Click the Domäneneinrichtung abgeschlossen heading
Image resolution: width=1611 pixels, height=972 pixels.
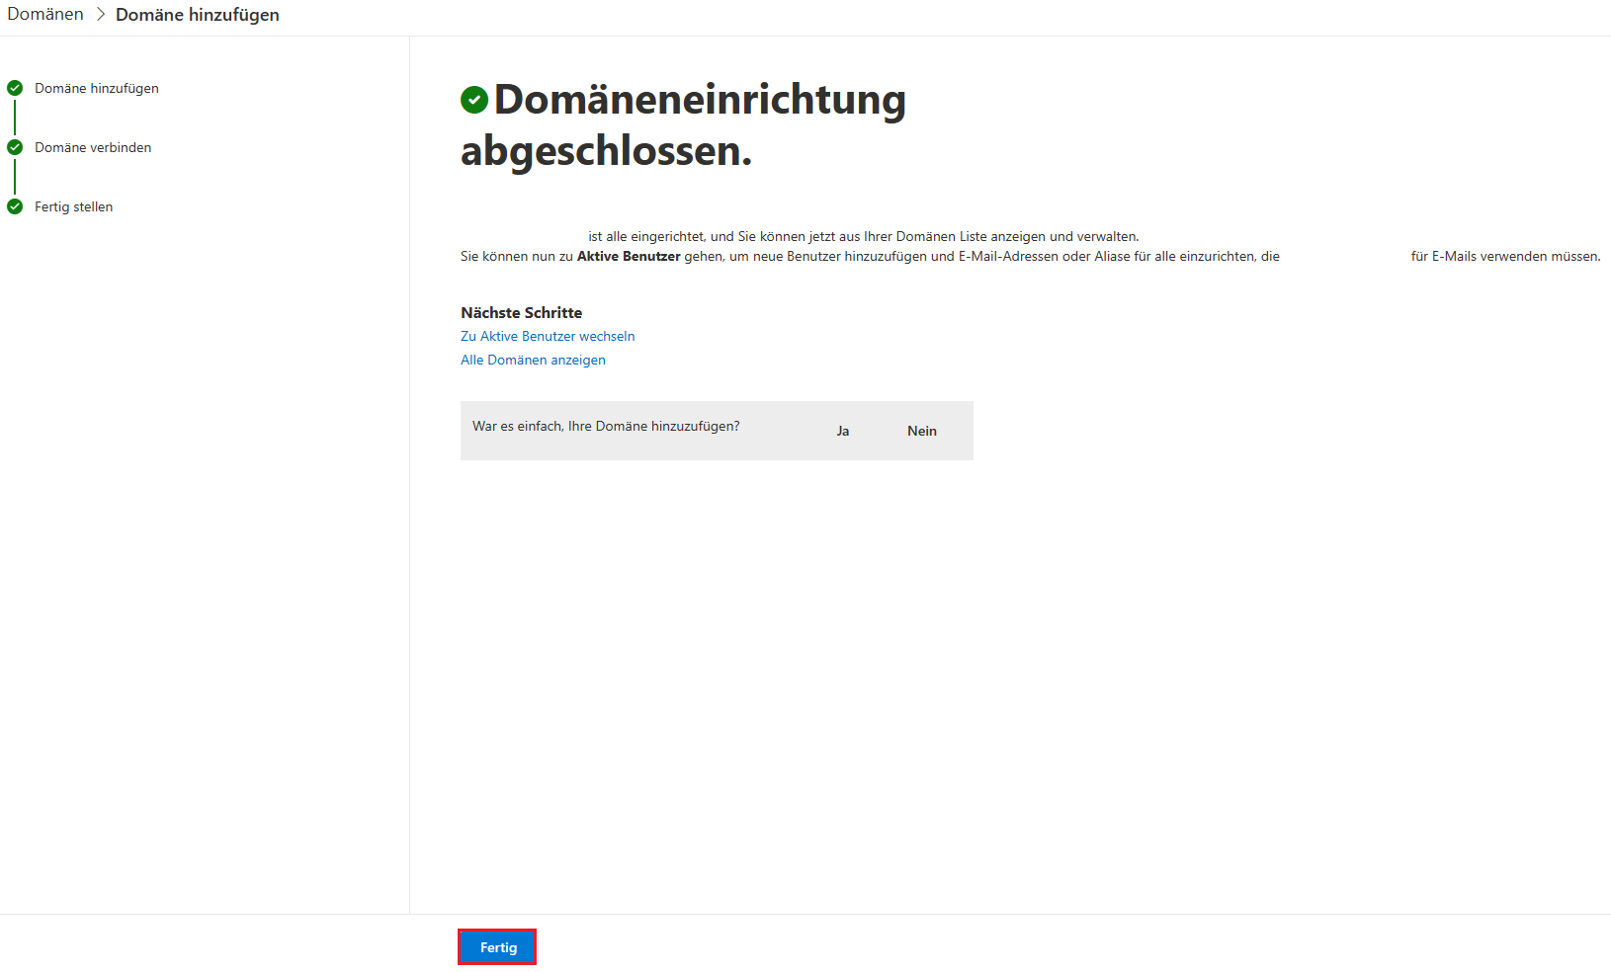682,125
